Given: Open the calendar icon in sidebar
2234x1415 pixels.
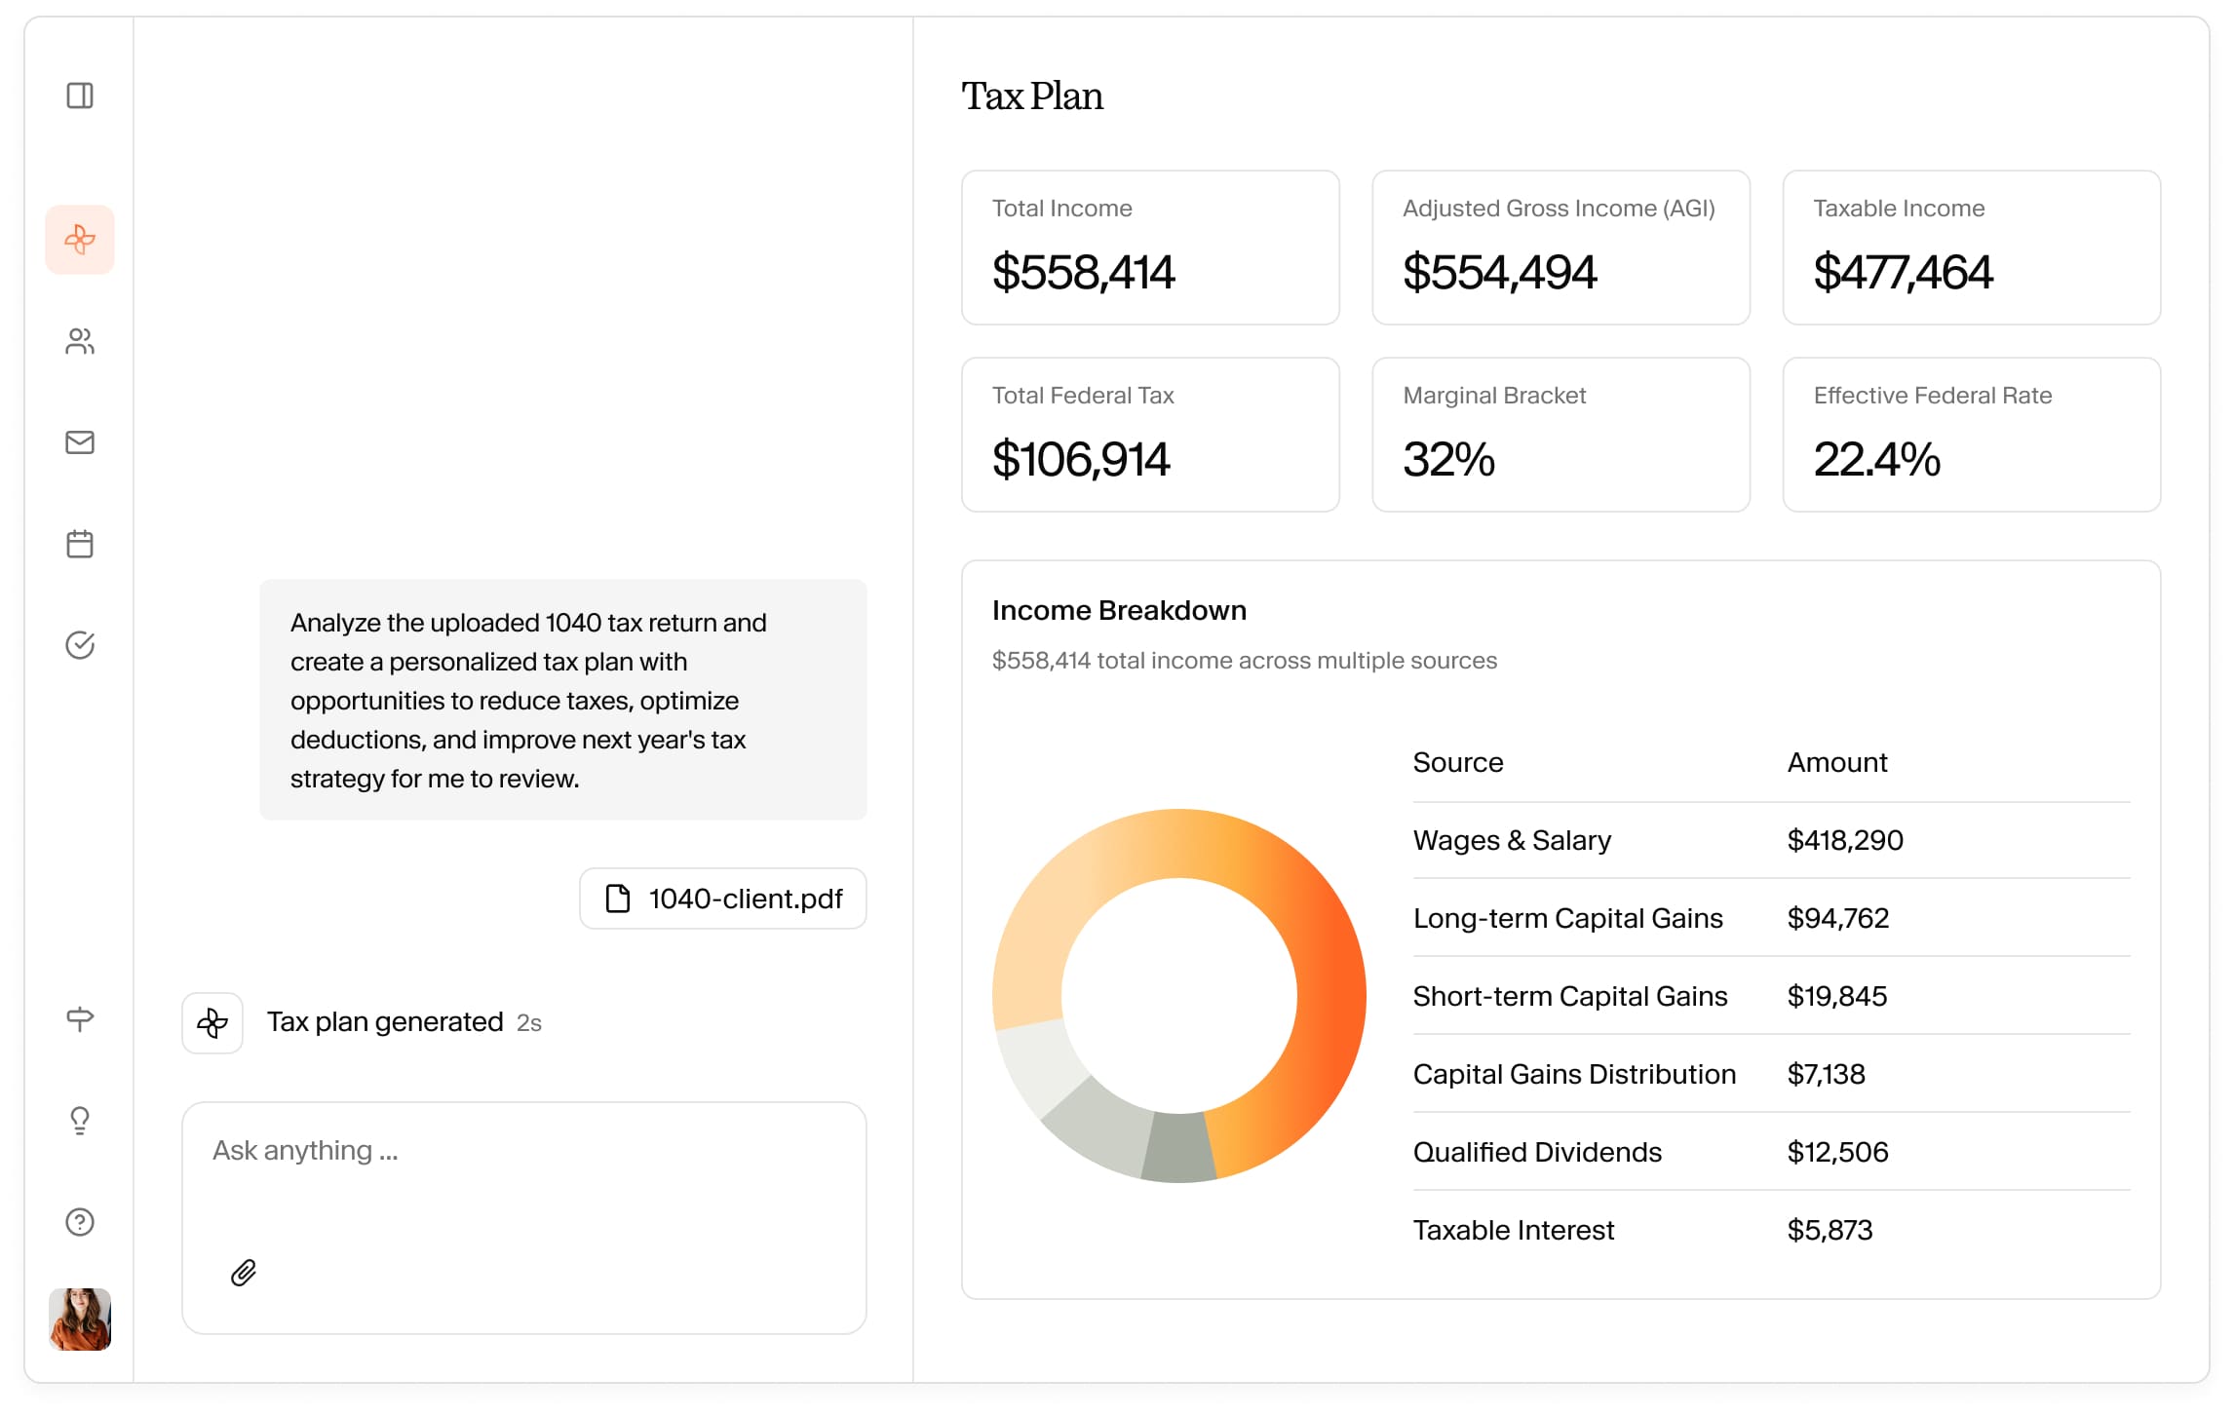Looking at the screenshot, I should click(80, 544).
